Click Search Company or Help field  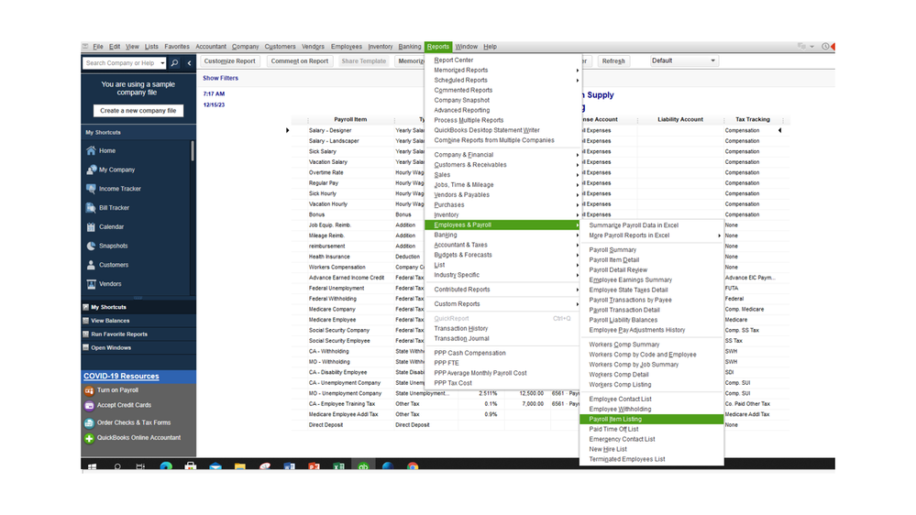coord(121,63)
